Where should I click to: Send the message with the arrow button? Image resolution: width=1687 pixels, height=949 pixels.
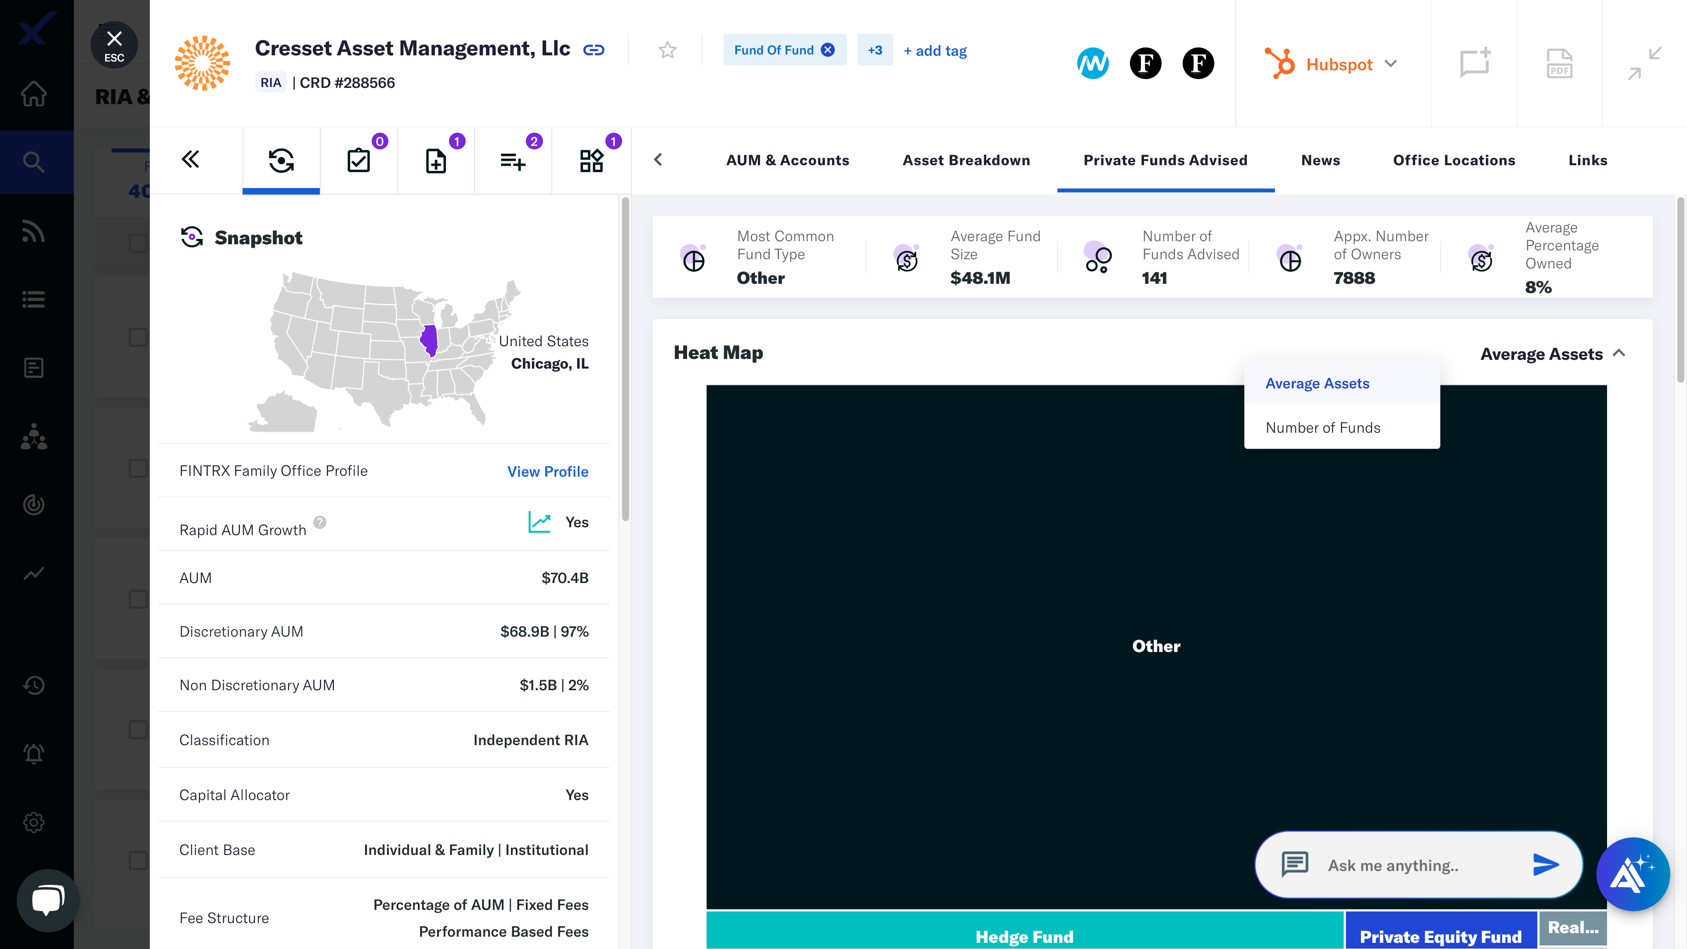point(1546,865)
